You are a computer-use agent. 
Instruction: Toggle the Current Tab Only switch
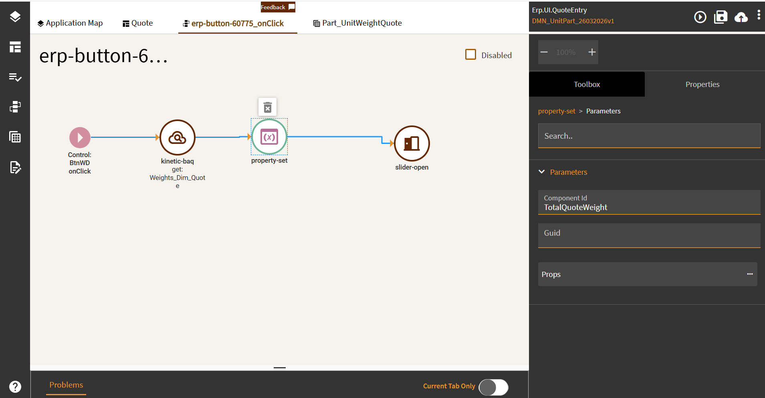pos(493,387)
